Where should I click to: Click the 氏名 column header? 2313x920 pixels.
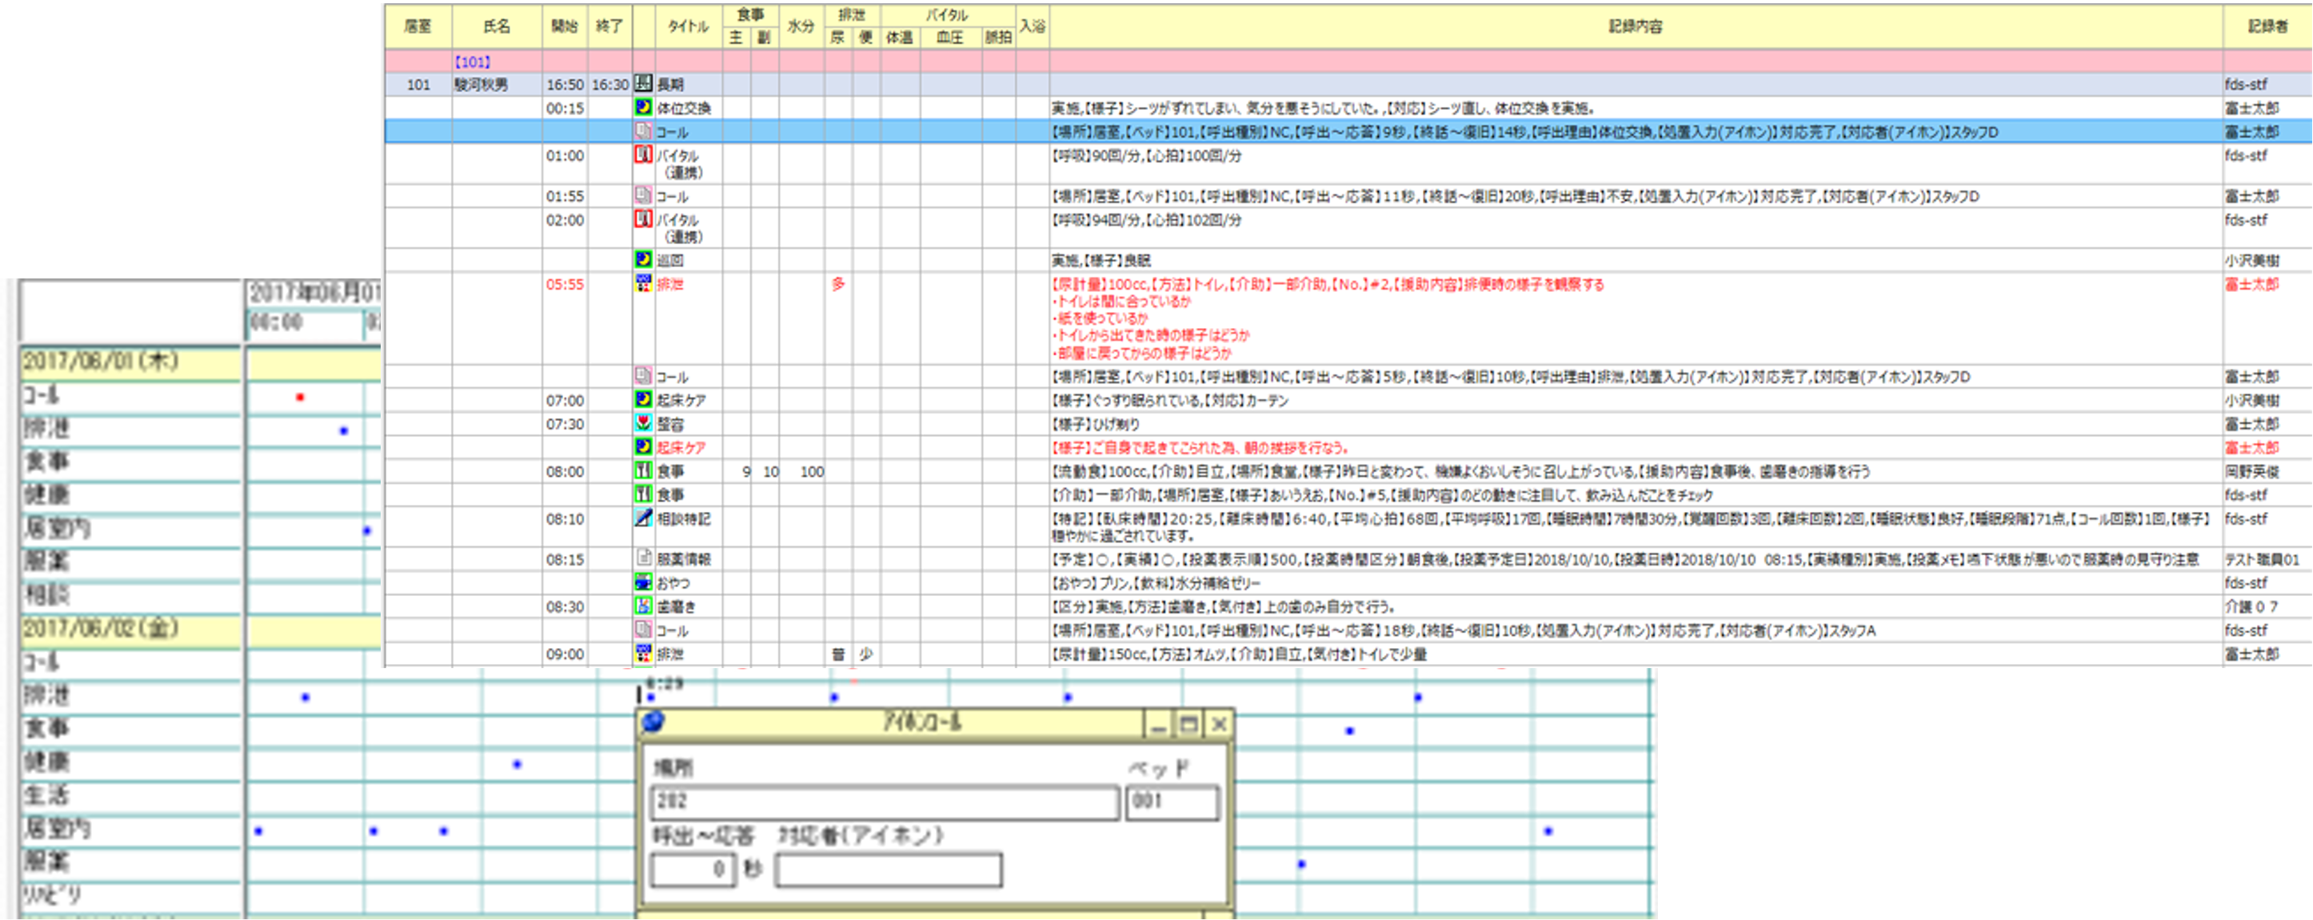pos(497,26)
